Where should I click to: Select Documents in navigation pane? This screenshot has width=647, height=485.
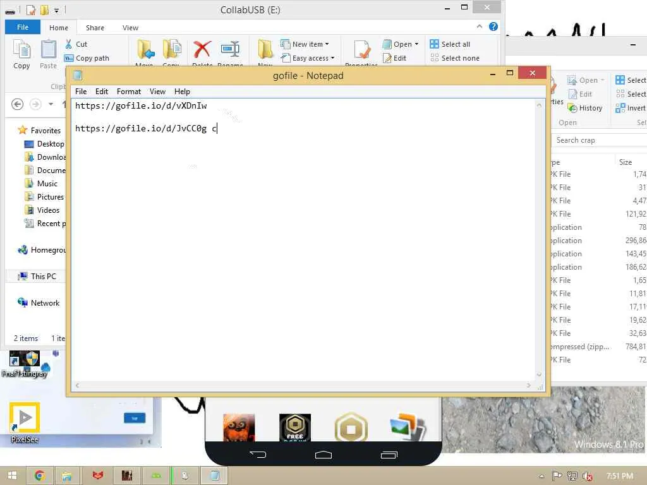click(x=45, y=171)
